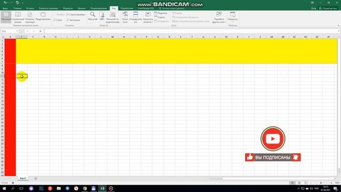The image size is (341, 192).
Task: Expand Switch Windows (Перейти в другое окно) dropdown
Action: tap(219, 18)
